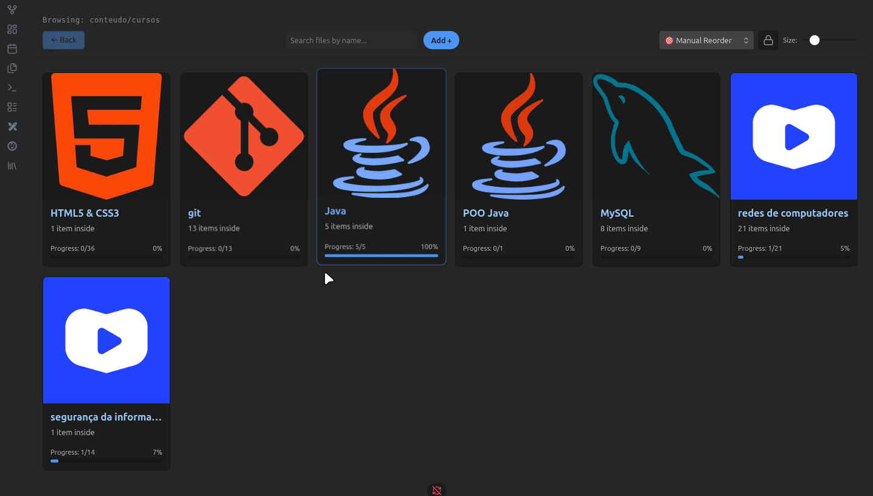Click the 'Progress: 0/1' text

point(483,248)
